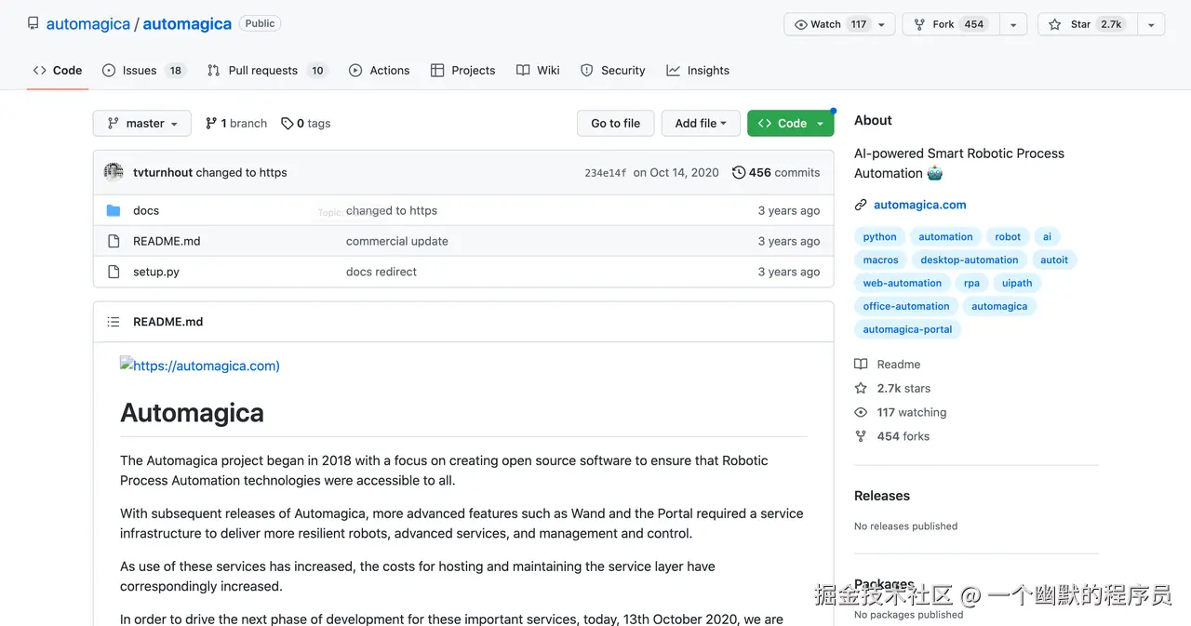Click the Go to file button
1191x626 pixels.
tap(615, 123)
